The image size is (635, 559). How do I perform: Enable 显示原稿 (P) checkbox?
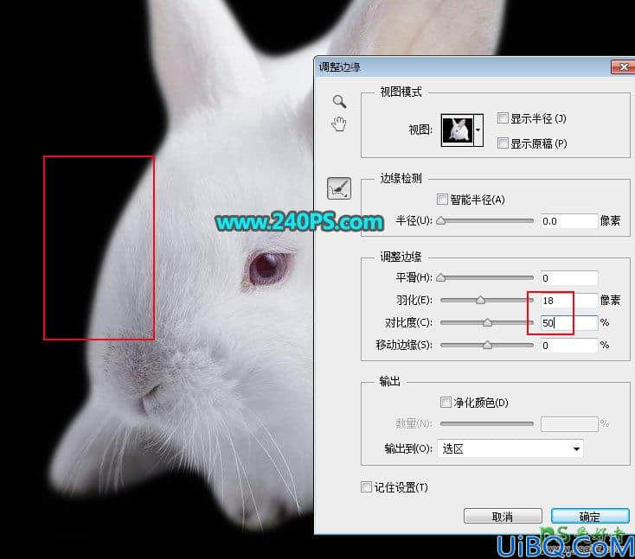click(503, 143)
